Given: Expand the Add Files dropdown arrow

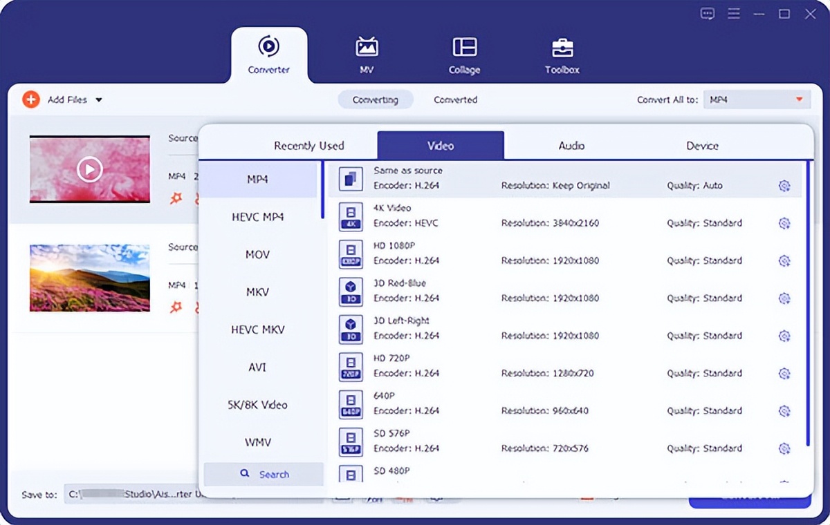Looking at the screenshot, I should click(99, 100).
